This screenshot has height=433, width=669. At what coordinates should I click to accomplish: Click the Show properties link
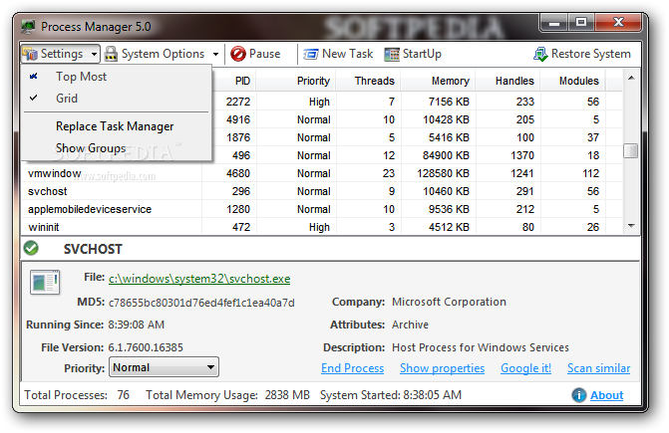pos(442,368)
